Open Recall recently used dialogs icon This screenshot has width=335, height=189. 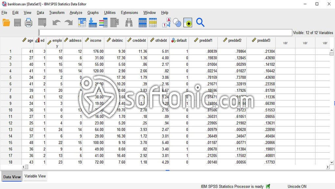(42, 22)
